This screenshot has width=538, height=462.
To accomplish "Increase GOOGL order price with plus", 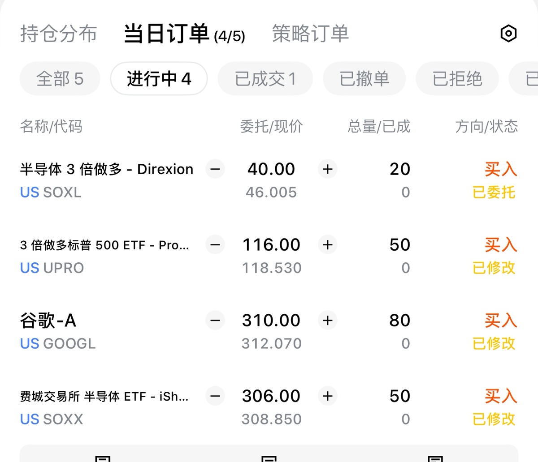I will coord(328,321).
